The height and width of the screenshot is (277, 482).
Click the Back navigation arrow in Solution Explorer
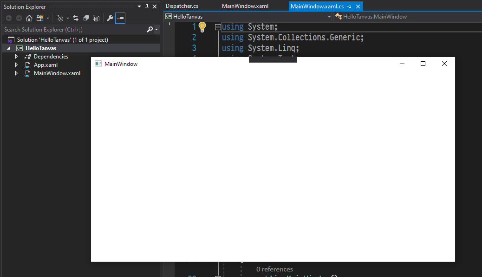[8, 18]
